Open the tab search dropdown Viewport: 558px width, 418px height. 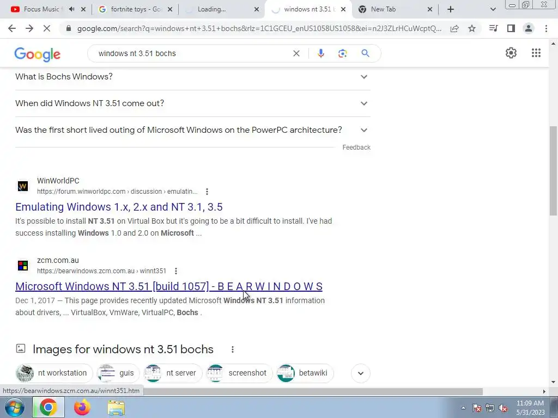493,9
